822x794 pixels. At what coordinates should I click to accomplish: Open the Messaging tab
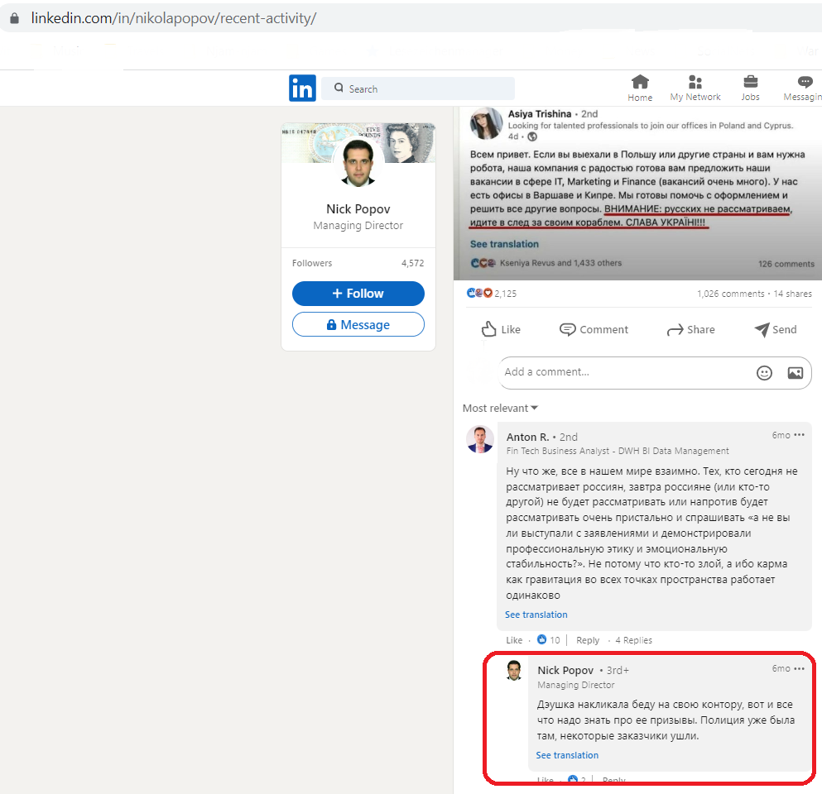[803, 88]
